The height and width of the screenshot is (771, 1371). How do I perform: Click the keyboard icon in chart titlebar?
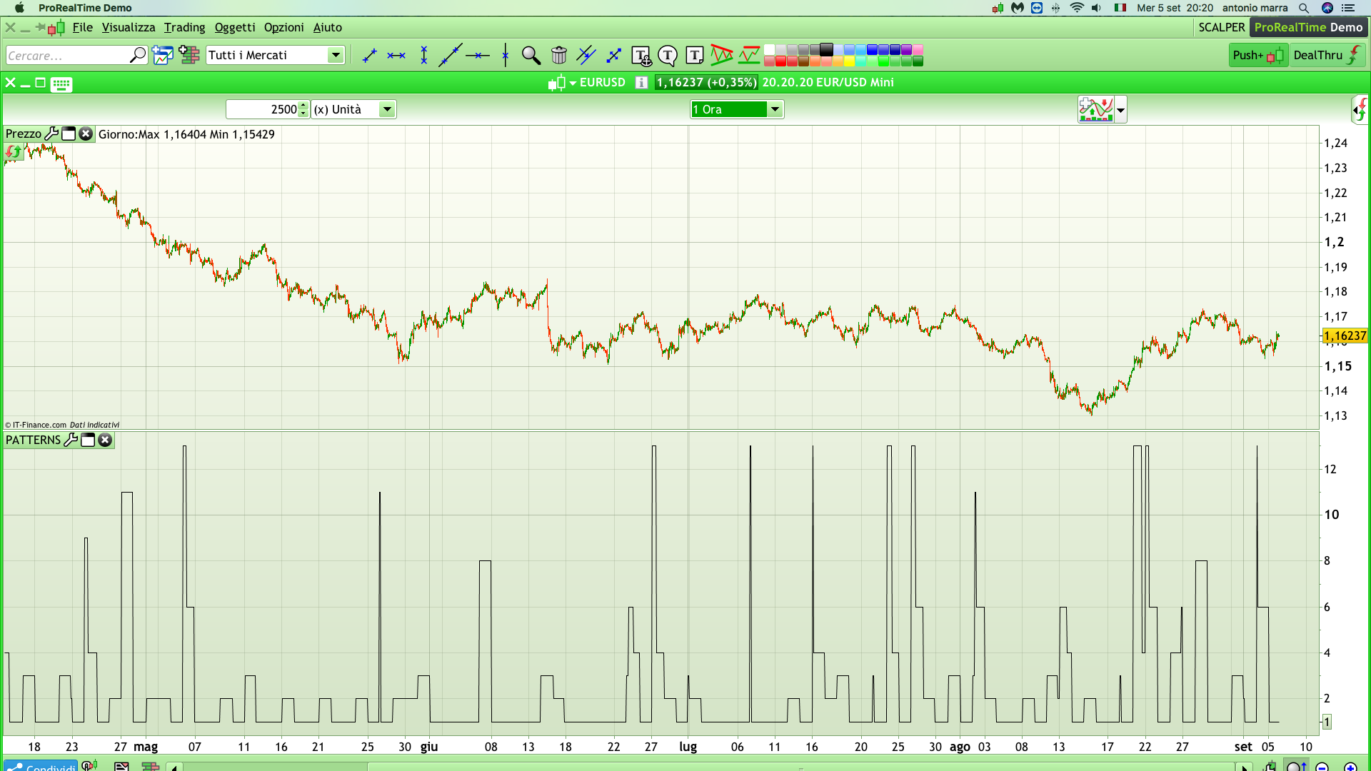click(61, 84)
